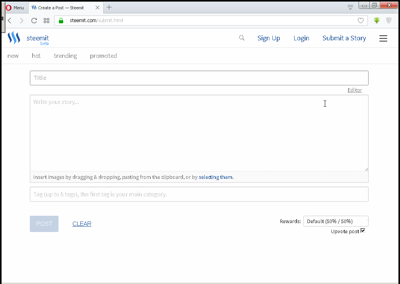Open the green downloads arrow icon

377,21
